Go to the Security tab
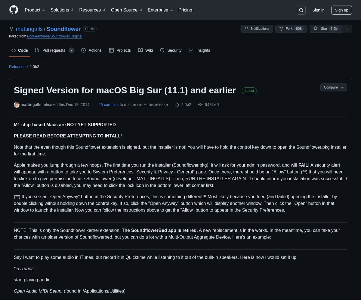This screenshot has width=361, height=300. [171, 50]
